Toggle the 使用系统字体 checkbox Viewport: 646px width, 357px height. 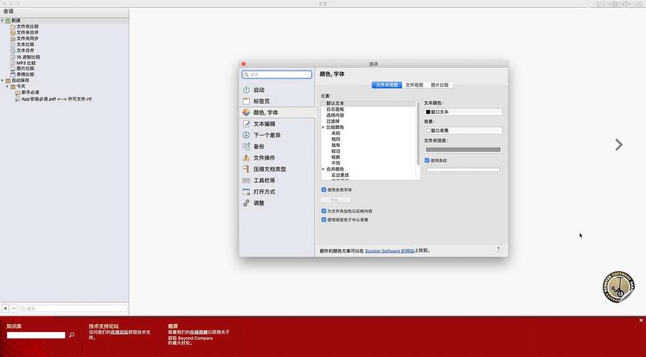324,190
